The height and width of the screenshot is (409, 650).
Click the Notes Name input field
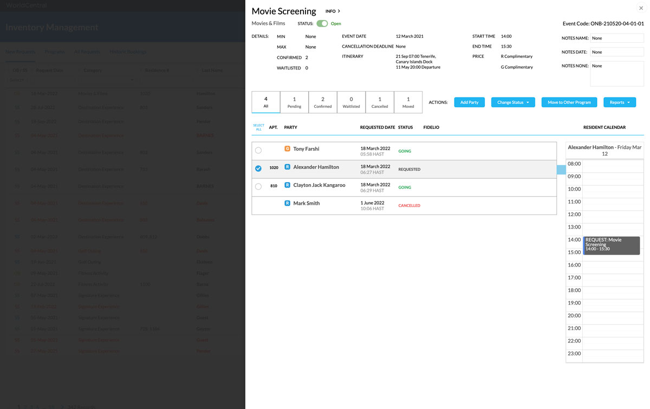pos(617,38)
